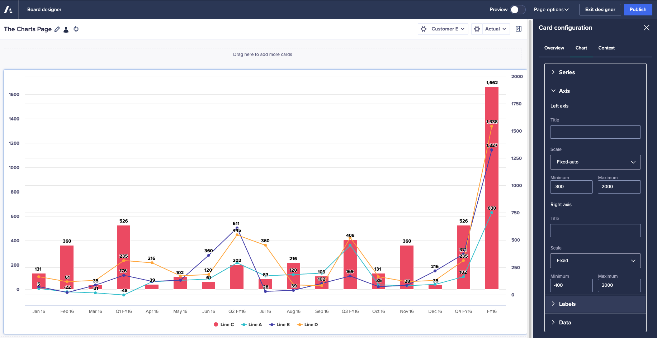Open the Customer E dropdown
This screenshot has width=657, height=338.
click(448, 29)
